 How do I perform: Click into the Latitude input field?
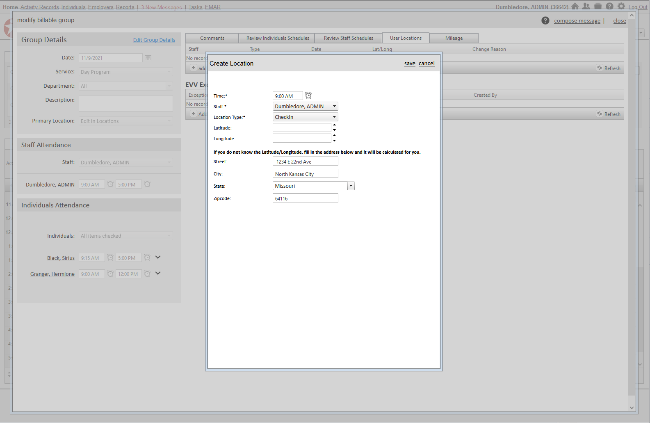click(x=302, y=127)
